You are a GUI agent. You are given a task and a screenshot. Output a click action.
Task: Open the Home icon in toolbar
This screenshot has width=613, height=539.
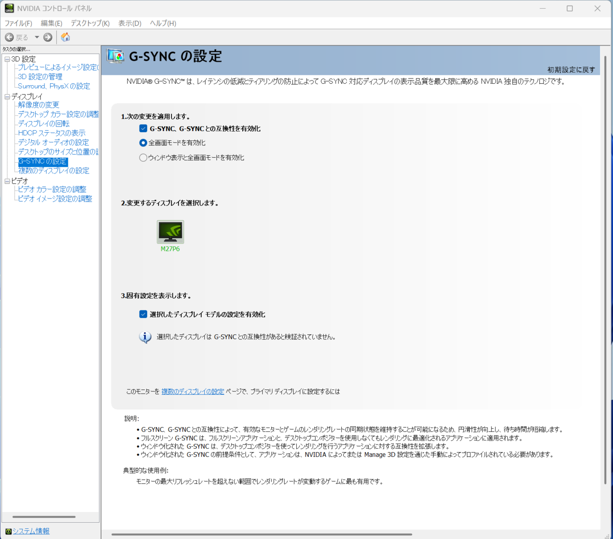point(65,37)
